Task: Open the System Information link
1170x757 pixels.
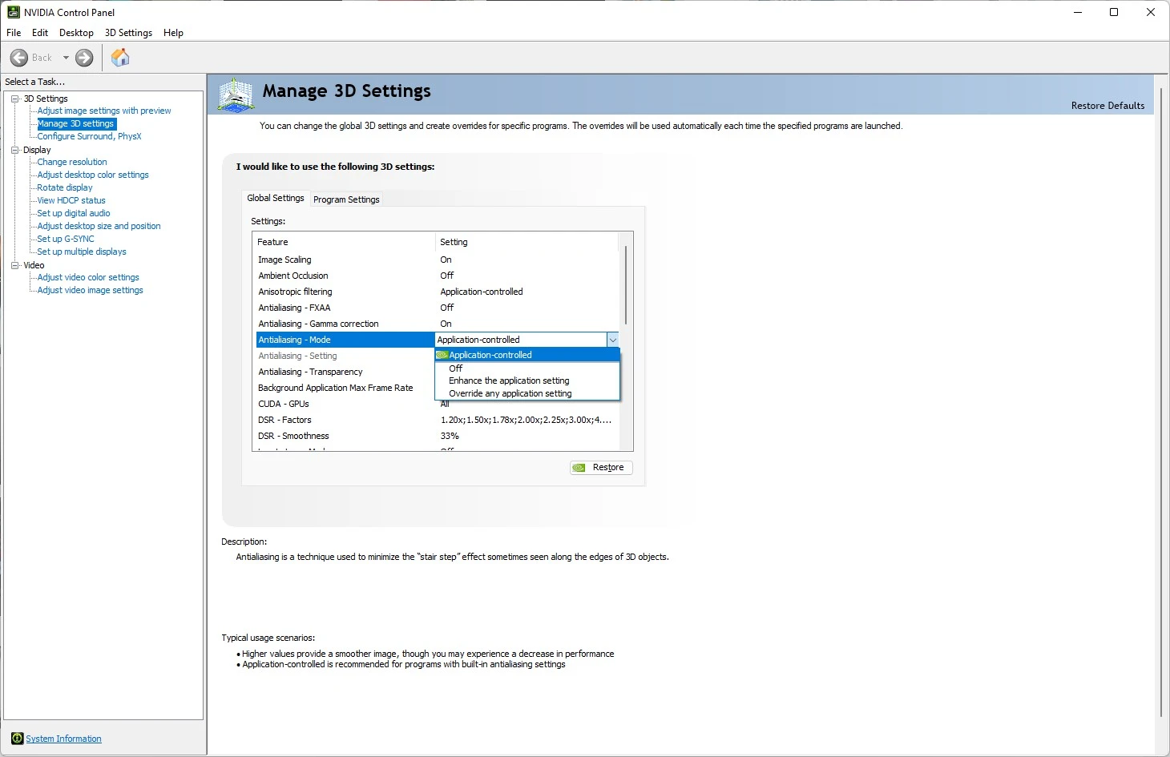Action: click(x=63, y=738)
